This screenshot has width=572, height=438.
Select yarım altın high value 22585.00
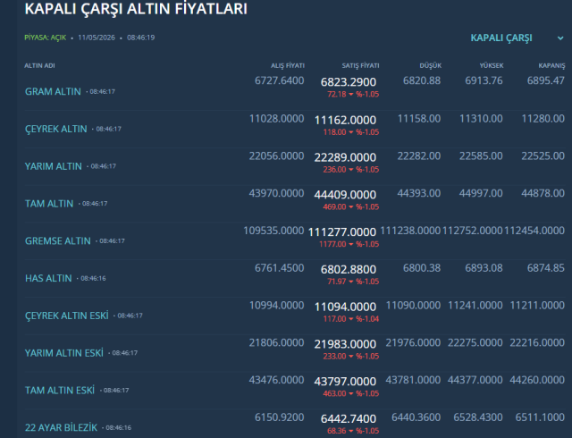coord(481,156)
